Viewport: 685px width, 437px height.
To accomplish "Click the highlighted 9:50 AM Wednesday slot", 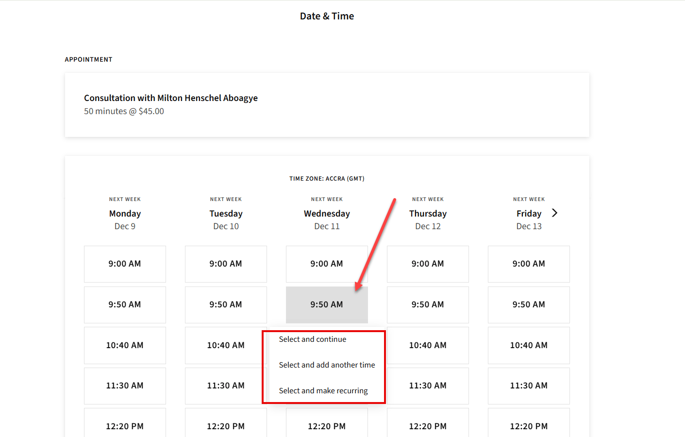I will click(327, 304).
